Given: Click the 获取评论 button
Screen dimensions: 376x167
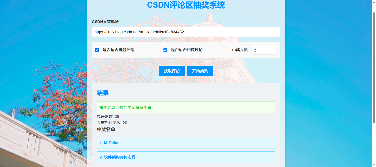Looking at the screenshot, I should tap(172, 71).
